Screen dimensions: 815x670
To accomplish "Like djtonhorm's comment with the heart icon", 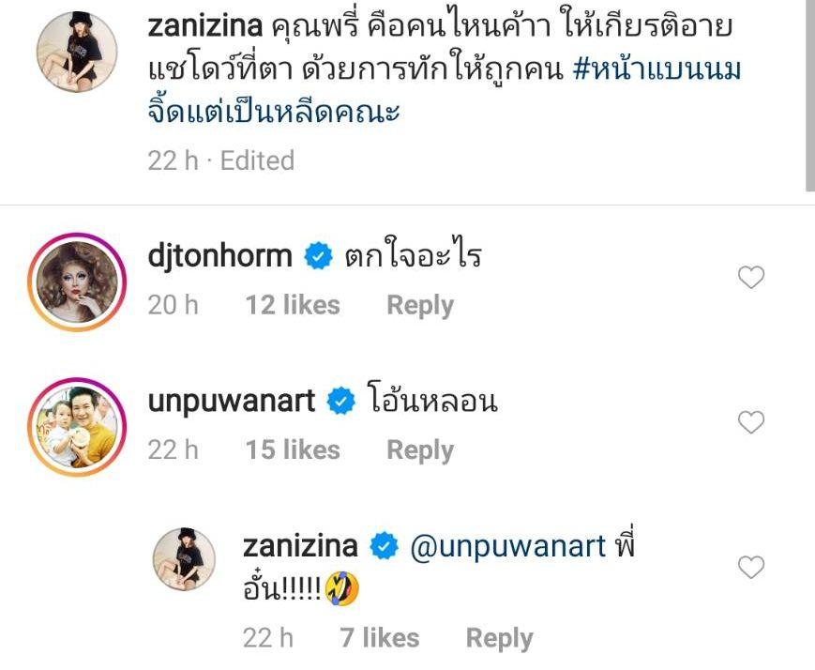I will coord(751,277).
